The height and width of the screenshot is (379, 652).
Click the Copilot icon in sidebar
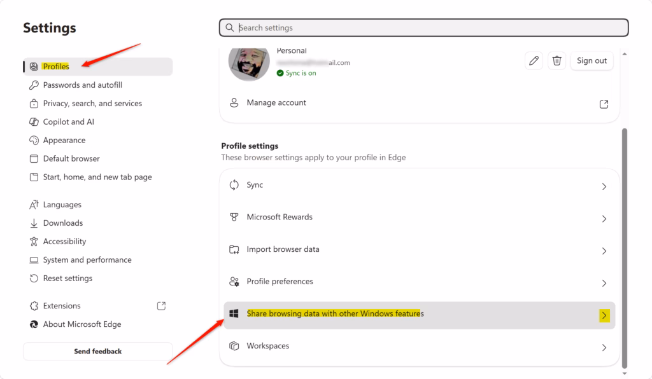(x=34, y=121)
